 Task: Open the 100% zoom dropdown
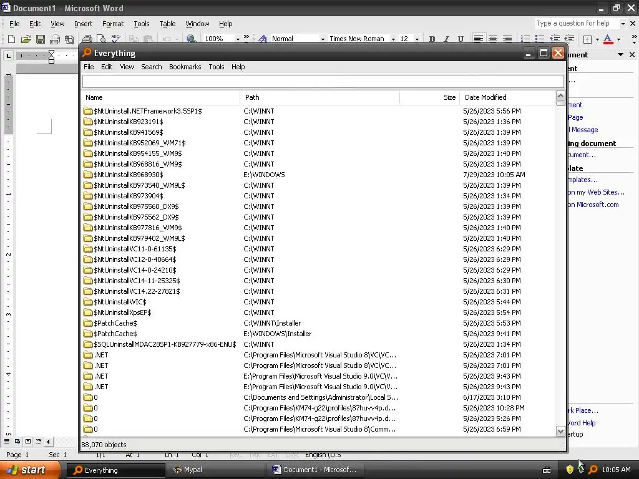(x=238, y=39)
